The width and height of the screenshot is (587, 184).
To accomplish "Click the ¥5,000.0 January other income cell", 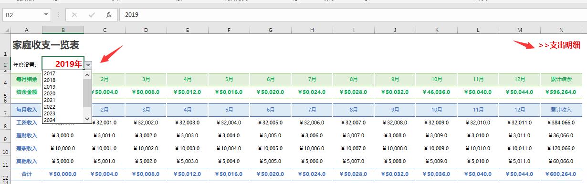I will (x=63, y=161).
